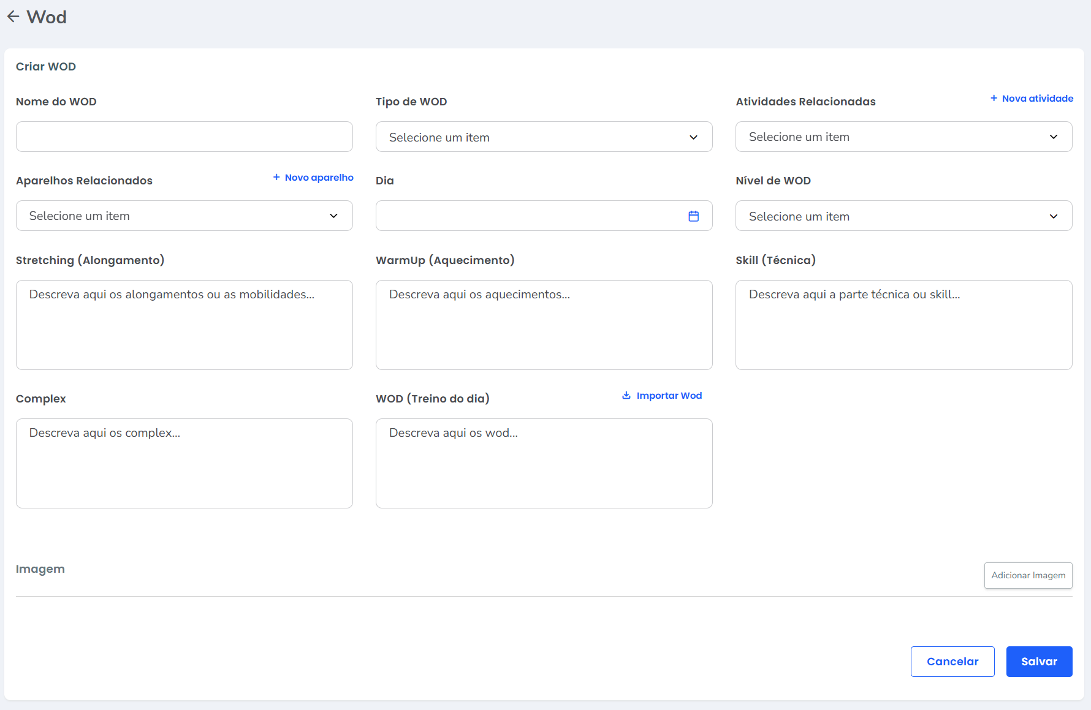Click the download icon beside Importar Wod

pyautogui.click(x=626, y=395)
